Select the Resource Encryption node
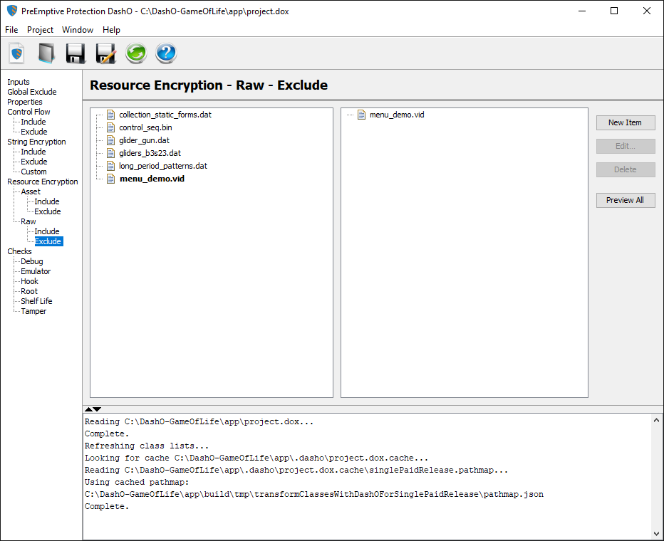This screenshot has height=541, width=664. (x=42, y=182)
